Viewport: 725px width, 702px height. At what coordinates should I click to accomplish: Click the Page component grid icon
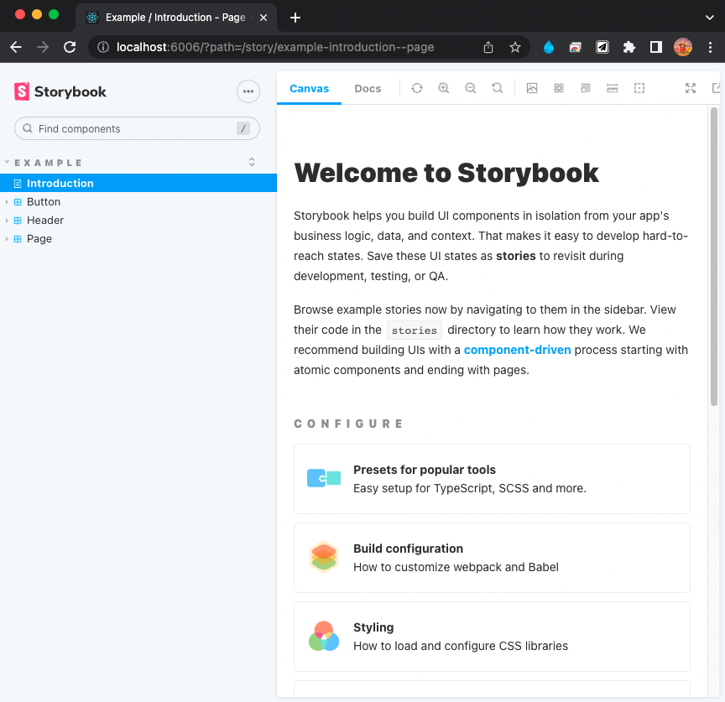[x=18, y=239]
